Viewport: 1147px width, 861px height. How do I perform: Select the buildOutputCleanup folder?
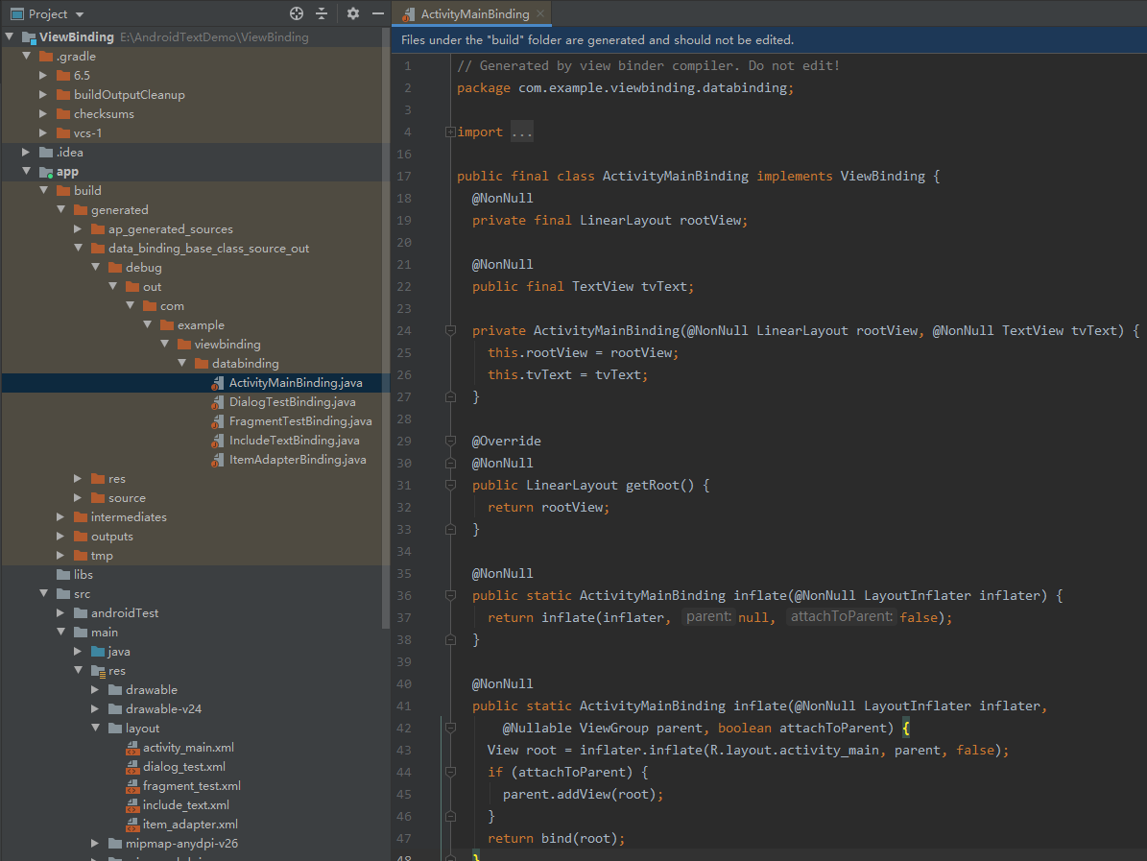coord(130,95)
